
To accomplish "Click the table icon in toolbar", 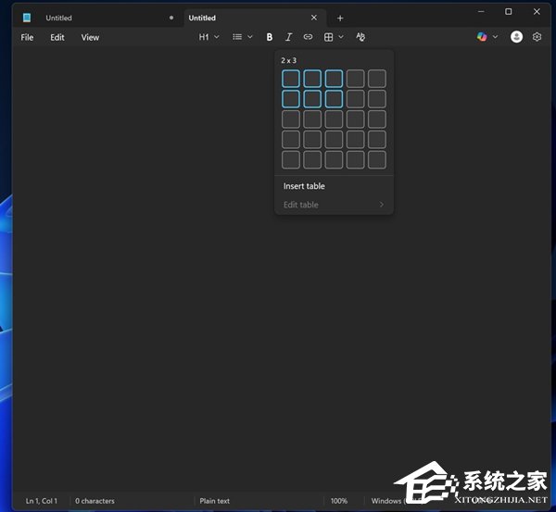I will (x=328, y=37).
